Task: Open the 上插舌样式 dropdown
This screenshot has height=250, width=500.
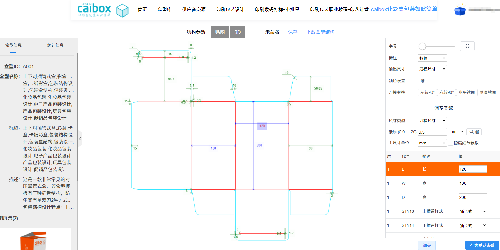Action: (x=473, y=211)
